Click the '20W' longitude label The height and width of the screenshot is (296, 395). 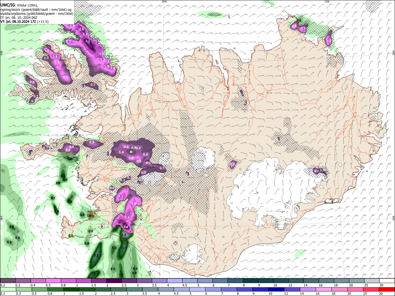(x=164, y=2)
